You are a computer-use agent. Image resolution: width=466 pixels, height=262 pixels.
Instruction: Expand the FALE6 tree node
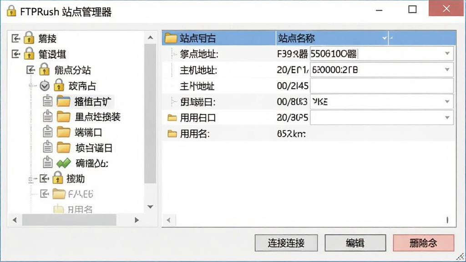(x=44, y=194)
